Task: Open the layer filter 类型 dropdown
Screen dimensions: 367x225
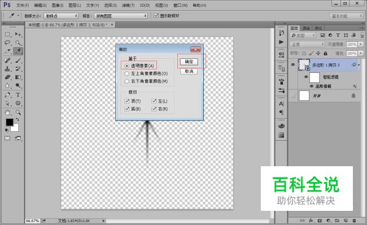Action: click(x=303, y=36)
